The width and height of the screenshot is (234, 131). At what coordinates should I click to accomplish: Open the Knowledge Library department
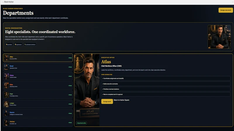(x=38, y=95)
